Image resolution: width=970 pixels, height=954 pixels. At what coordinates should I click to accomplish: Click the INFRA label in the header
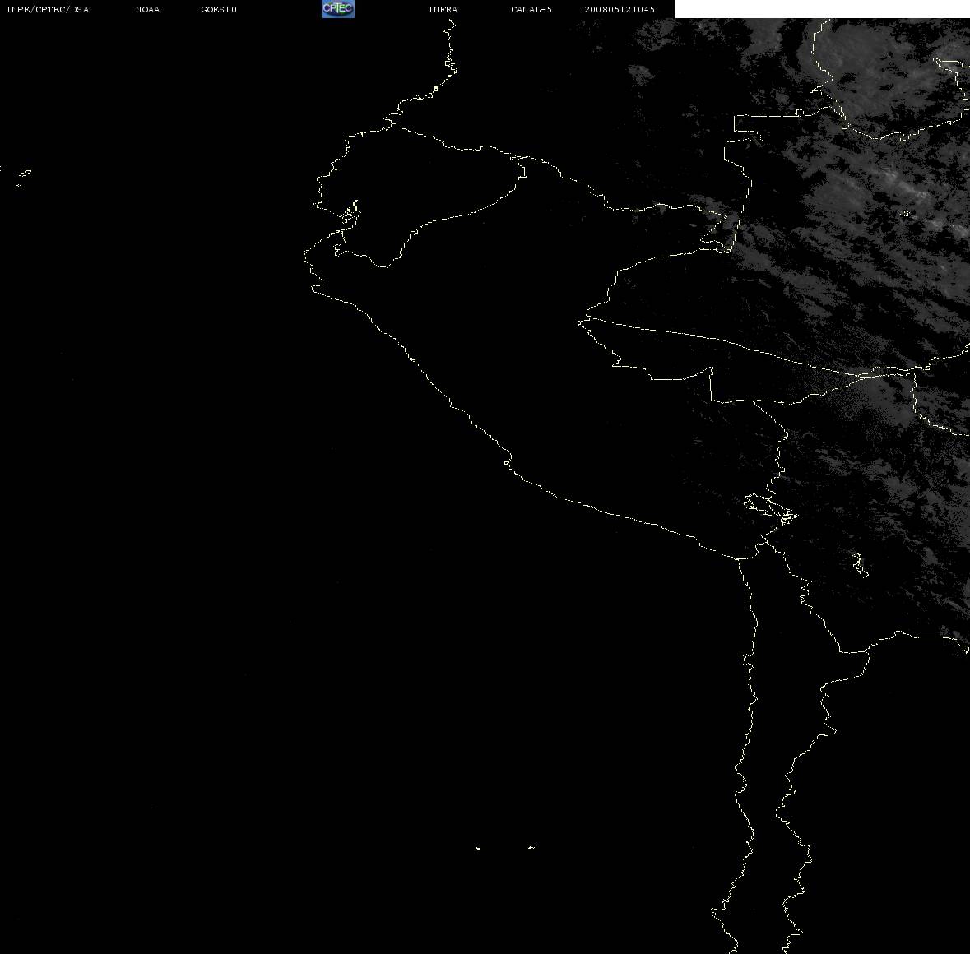click(x=443, y=9)
